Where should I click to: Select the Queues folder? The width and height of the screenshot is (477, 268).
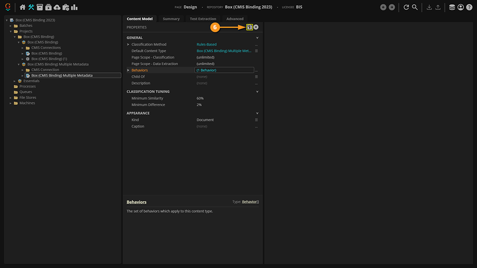point(26,92)
